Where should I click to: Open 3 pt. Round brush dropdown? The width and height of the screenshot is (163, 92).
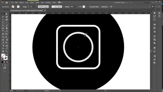(63, 7)
